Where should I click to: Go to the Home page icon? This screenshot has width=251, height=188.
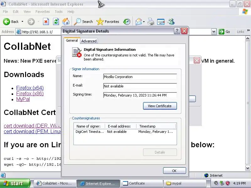[x=66, y=22]
